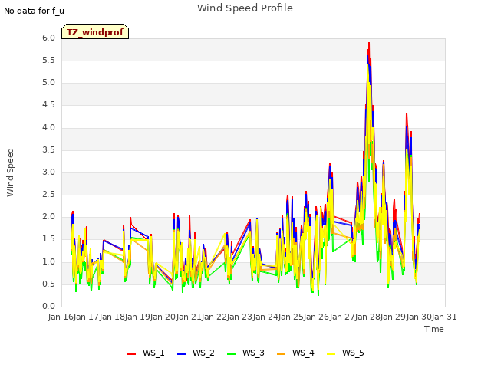The height and width of the screenshot is (368, 491).
Task: Click the 4.5 y-axis tick label
Action: coord(49,105)
